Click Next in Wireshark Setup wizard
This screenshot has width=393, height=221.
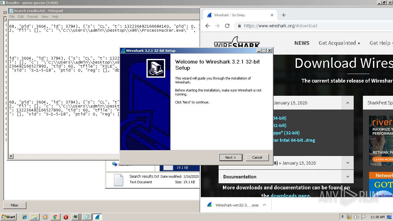231,157
